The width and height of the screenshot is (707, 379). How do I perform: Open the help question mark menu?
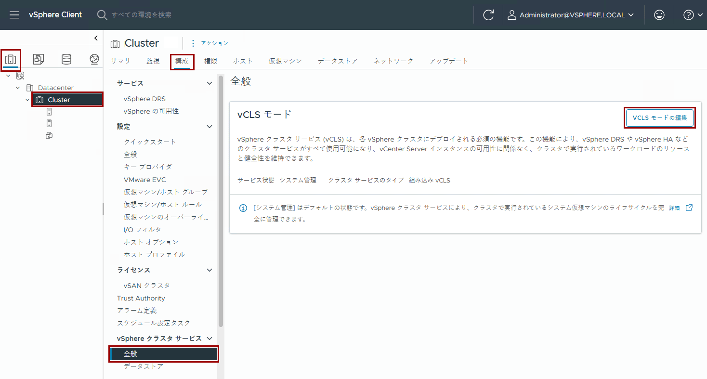tap(693, 15)
